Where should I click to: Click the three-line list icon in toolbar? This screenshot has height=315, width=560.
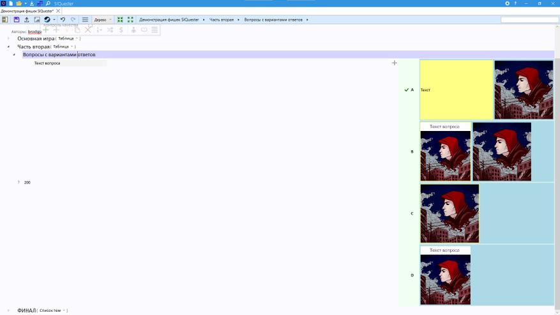pyautogui.click(x=85, y=20)
